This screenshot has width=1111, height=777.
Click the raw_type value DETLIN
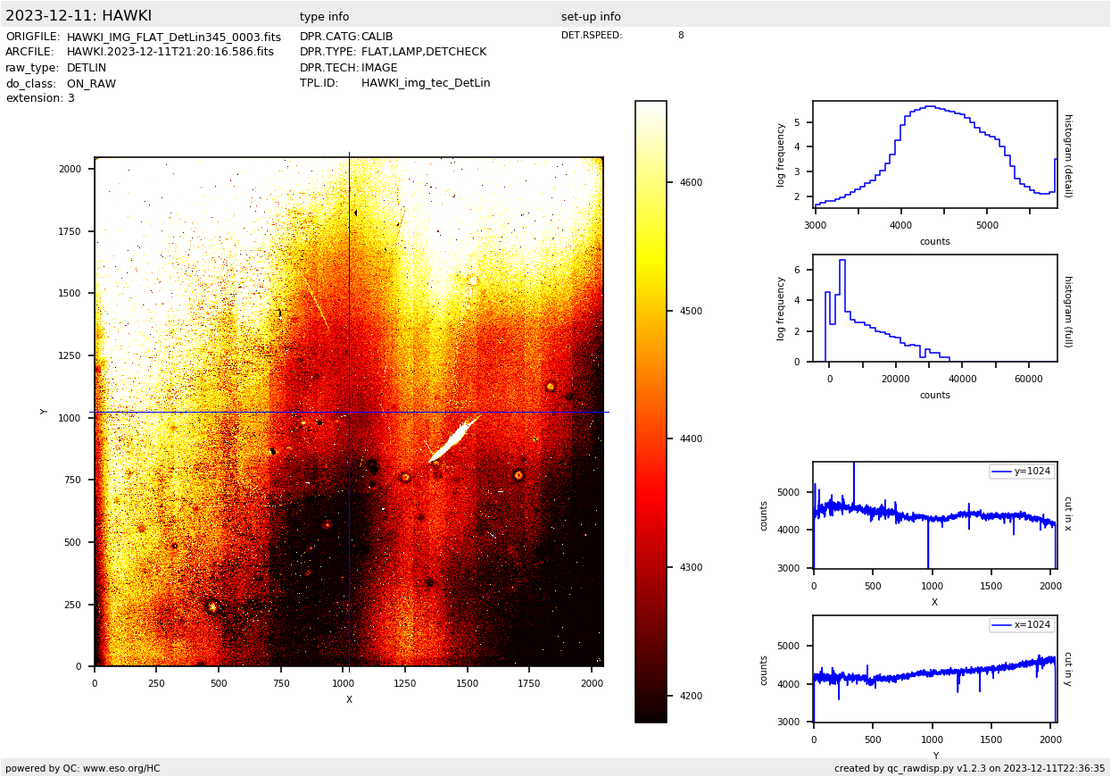[86, 68]
